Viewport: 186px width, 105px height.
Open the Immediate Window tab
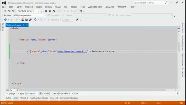pos(69,98)
